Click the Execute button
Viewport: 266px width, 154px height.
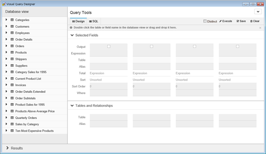tap(226, 21)
